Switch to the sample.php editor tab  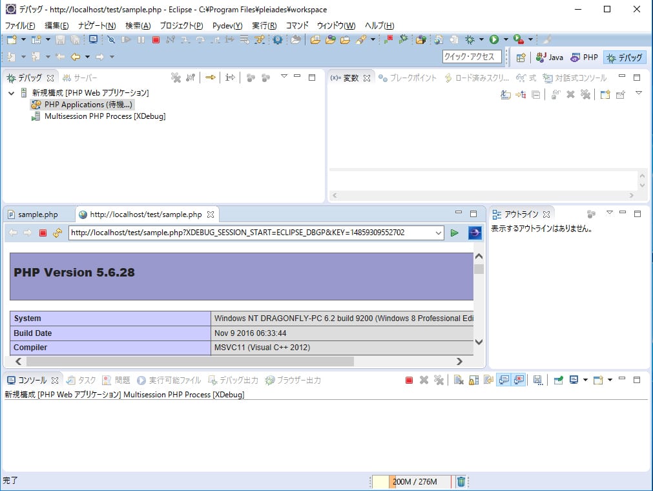tap(33, 214)
